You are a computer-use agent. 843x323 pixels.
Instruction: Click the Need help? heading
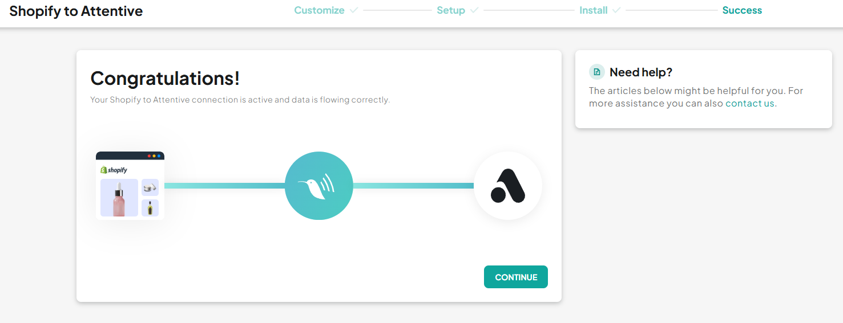(x=641, y=72)
